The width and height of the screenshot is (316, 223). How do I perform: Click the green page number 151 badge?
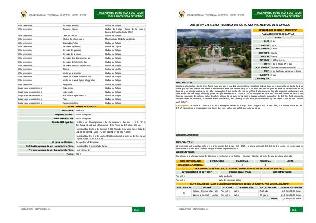pos(297,209)
